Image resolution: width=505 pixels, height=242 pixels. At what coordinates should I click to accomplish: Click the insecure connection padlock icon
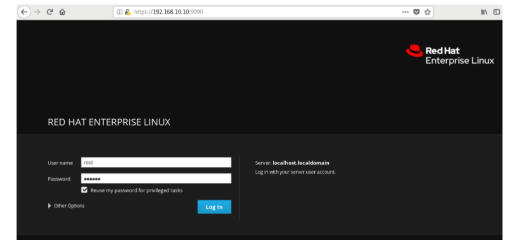pyautogui.click(x=128, y=12)
